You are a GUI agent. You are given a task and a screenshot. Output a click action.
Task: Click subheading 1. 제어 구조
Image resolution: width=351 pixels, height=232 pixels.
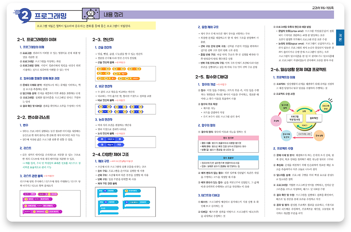point(102,161)
